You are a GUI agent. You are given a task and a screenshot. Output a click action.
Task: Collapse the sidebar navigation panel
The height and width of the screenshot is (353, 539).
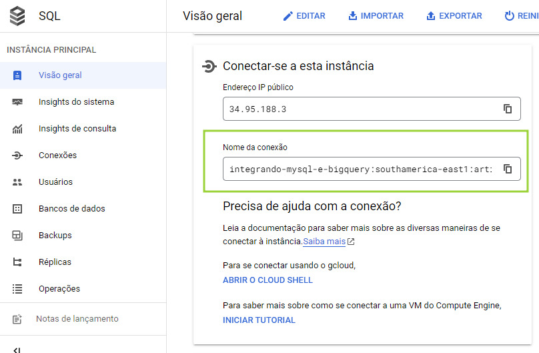tap(17, 350)
